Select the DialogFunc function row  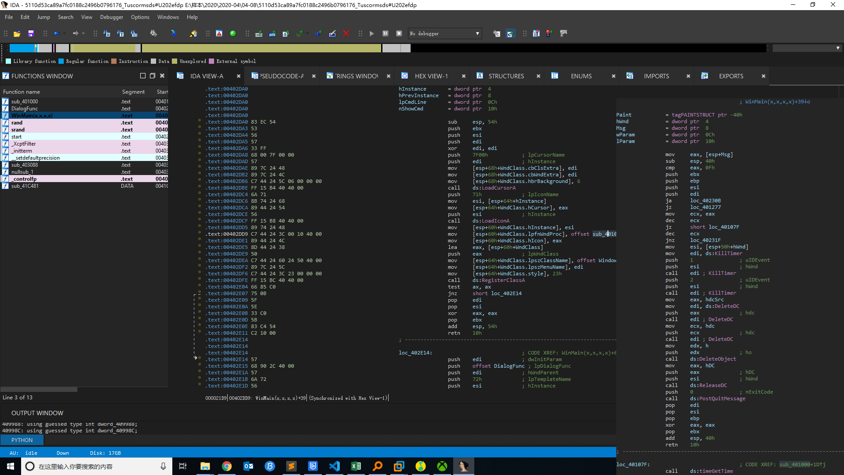tap(84, 109)
